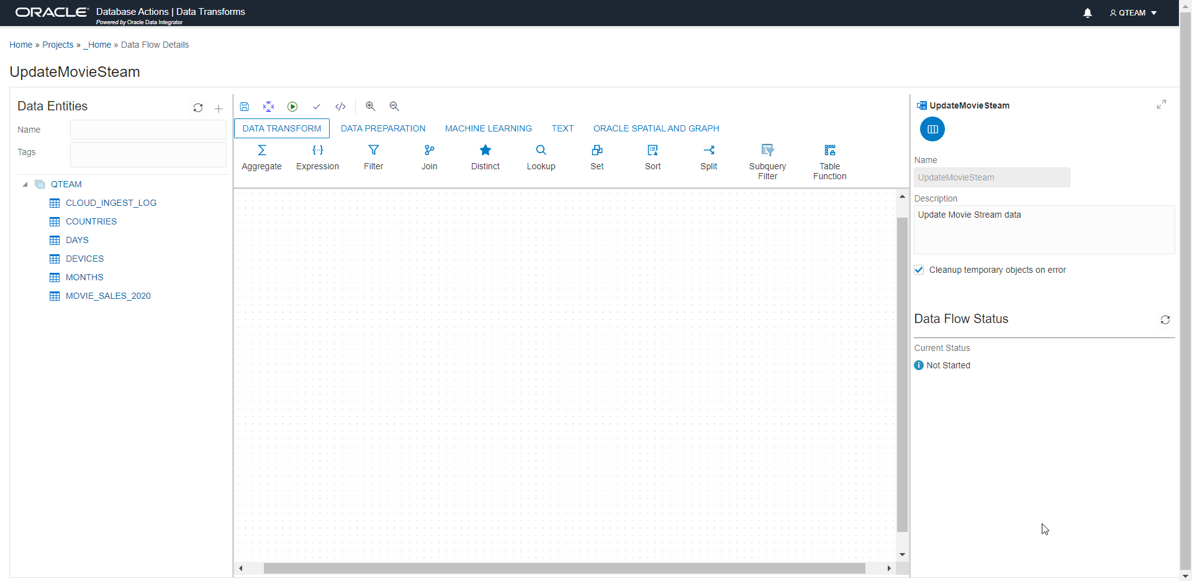Pick the Filter transform tool

pyautogui.click(x=374, y=157)
